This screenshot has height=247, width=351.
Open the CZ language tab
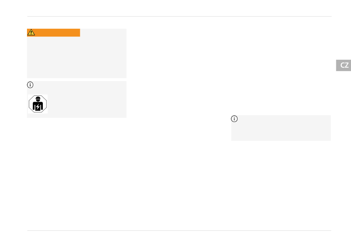[344, 65]
